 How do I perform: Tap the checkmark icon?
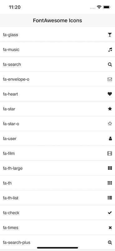pyautogui.click(x=110, y=213)
